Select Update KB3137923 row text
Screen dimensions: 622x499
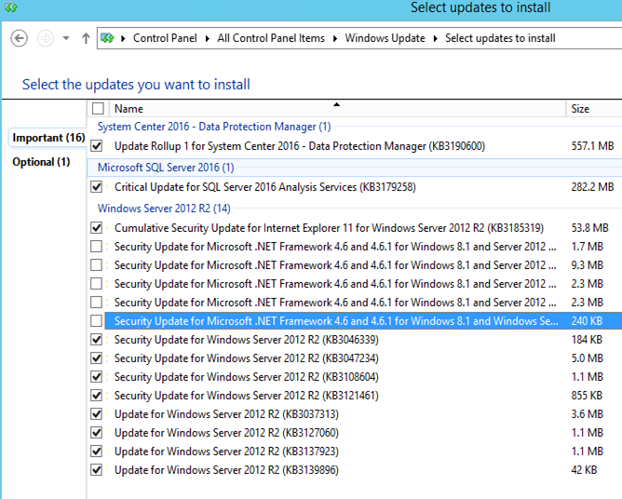[x=226, y=452]
